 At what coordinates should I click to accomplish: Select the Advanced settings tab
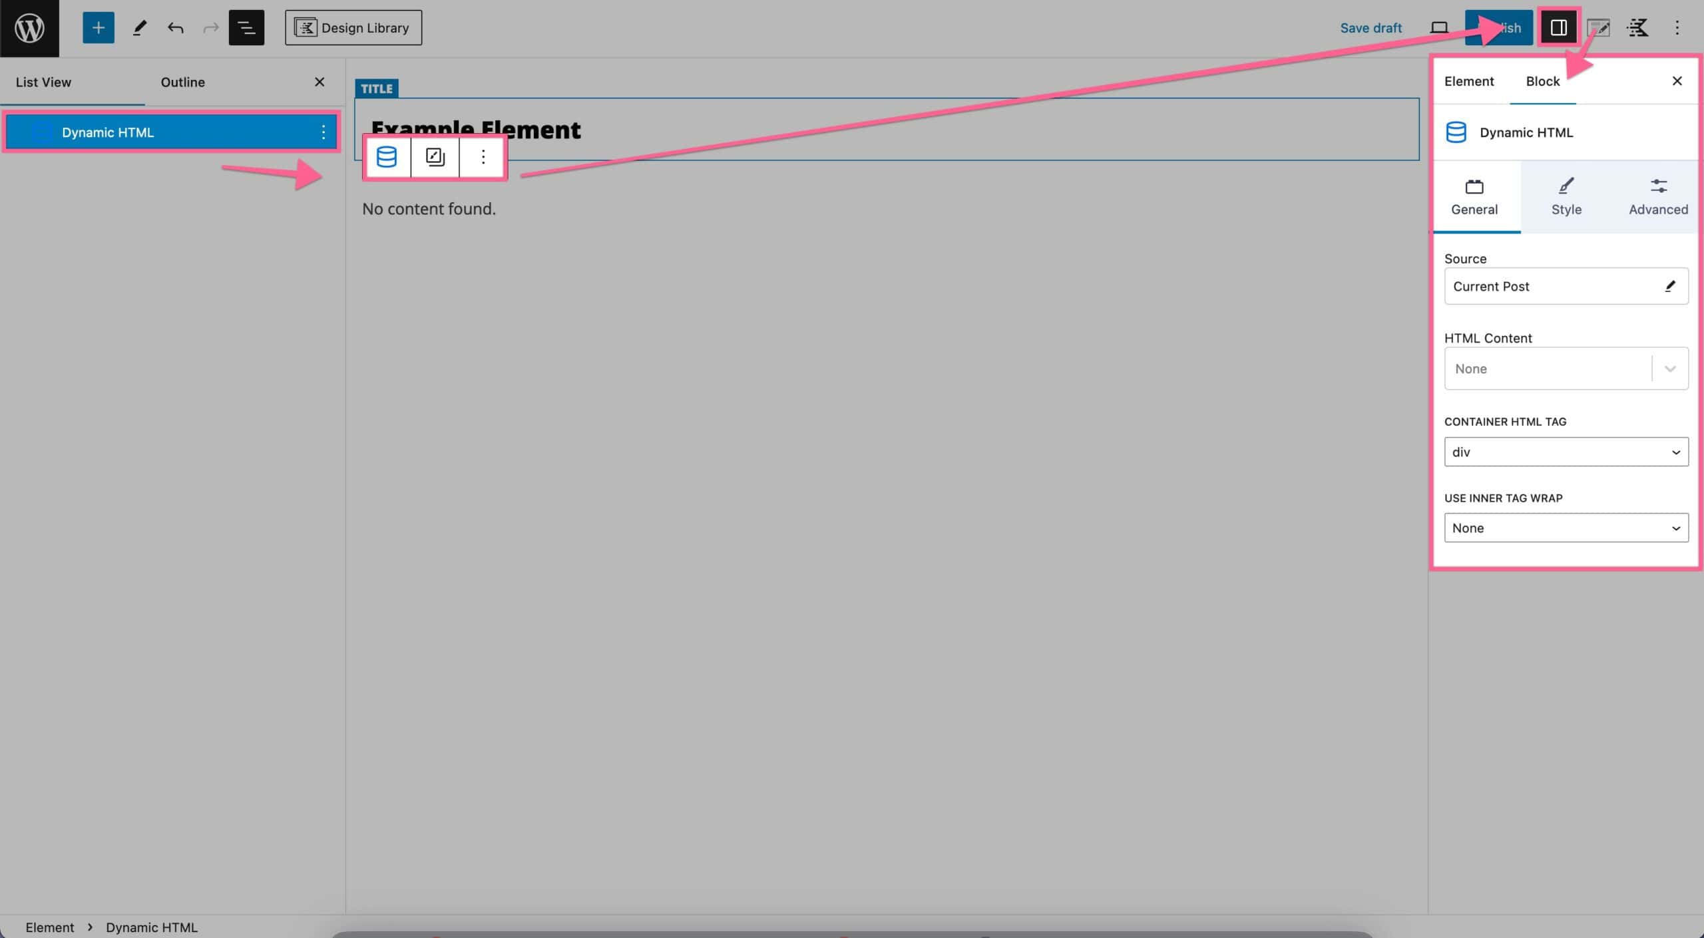tap(1658, 196)
